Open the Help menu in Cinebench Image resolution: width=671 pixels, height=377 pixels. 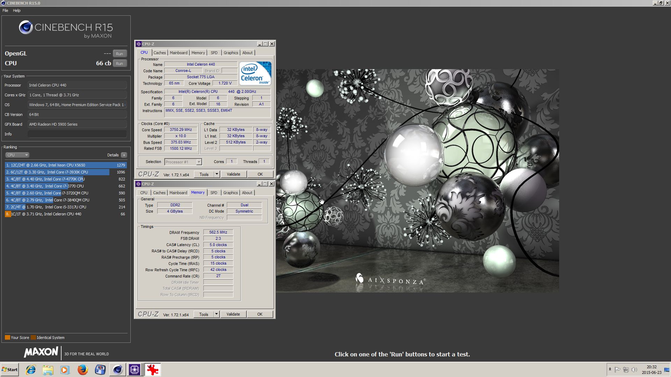[17, 10]
